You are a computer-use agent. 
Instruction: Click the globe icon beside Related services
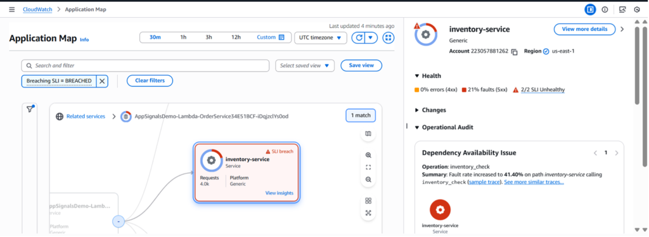[x=60, y=117]
